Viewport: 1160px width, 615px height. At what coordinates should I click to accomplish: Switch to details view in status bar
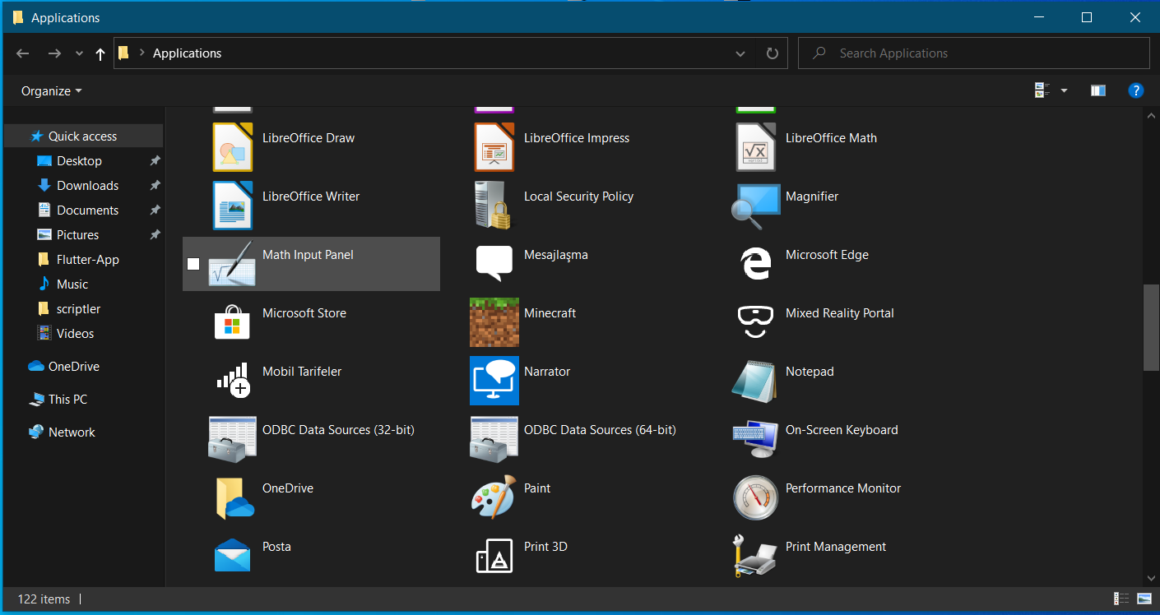(x=1121, y=599)
